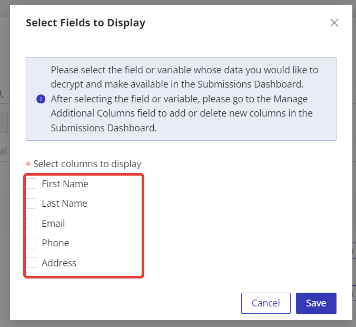Click the "Last Name" label text
356x327 pixels.
tap(64, 204)
